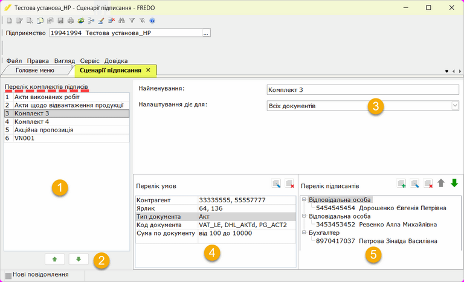
Task: Click the delete condition icon in Перелік умов
Action: point(289,184)
